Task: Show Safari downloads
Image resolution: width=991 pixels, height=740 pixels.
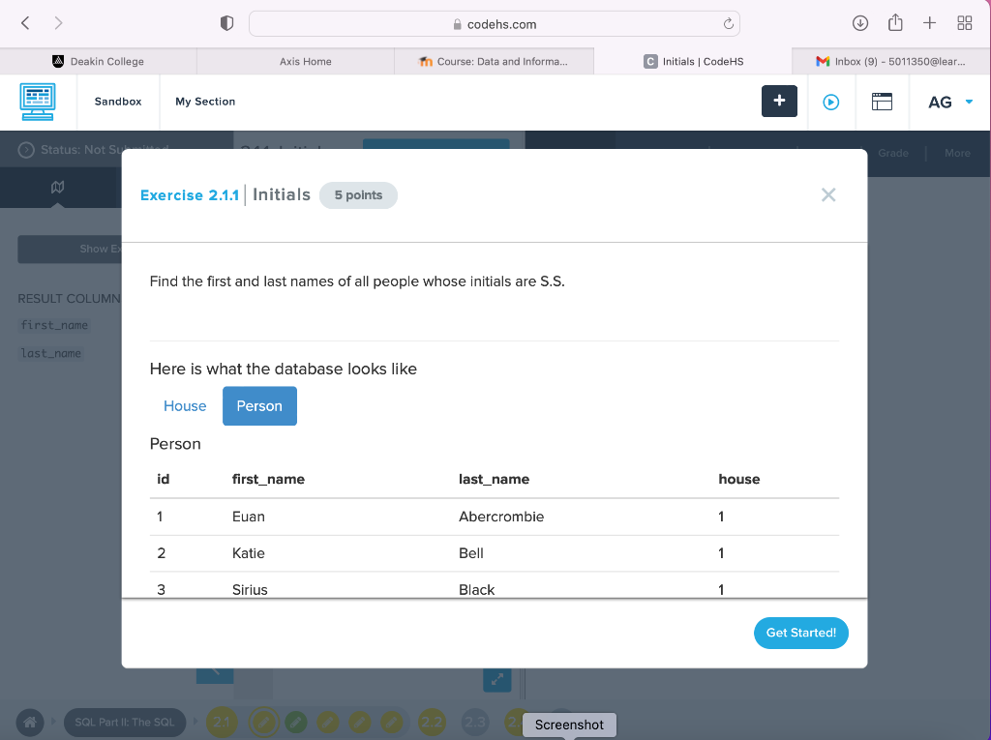Action: [860, 23]
